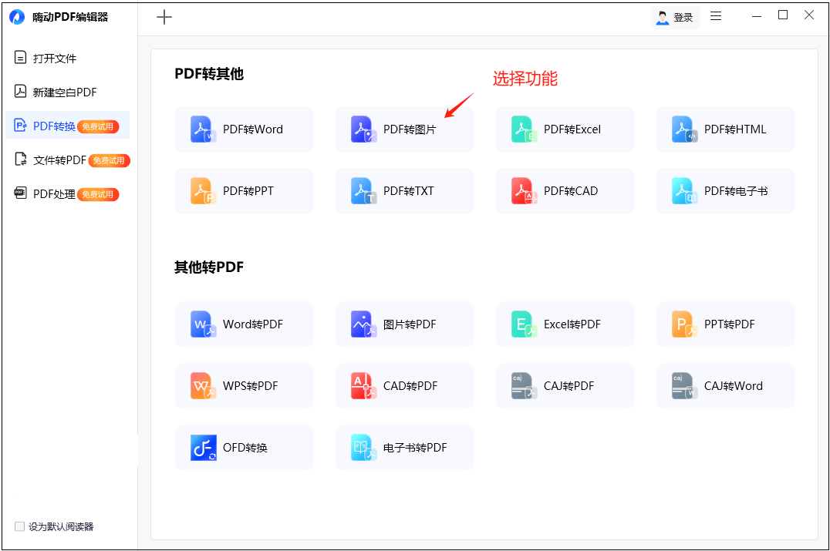The width and height of the screenshot is (830, 551).
Task: Open the PDF转CAD red icon
Action: coord(524,191)
